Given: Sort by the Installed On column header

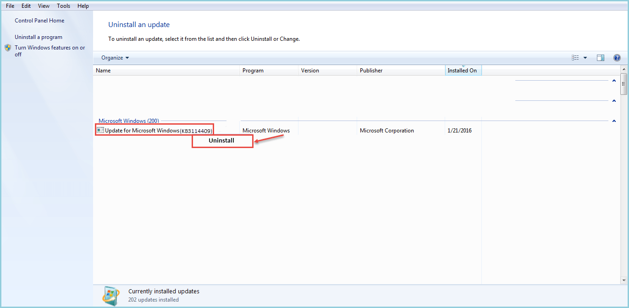Looking at the screenshot, I should tap(463, 71).
